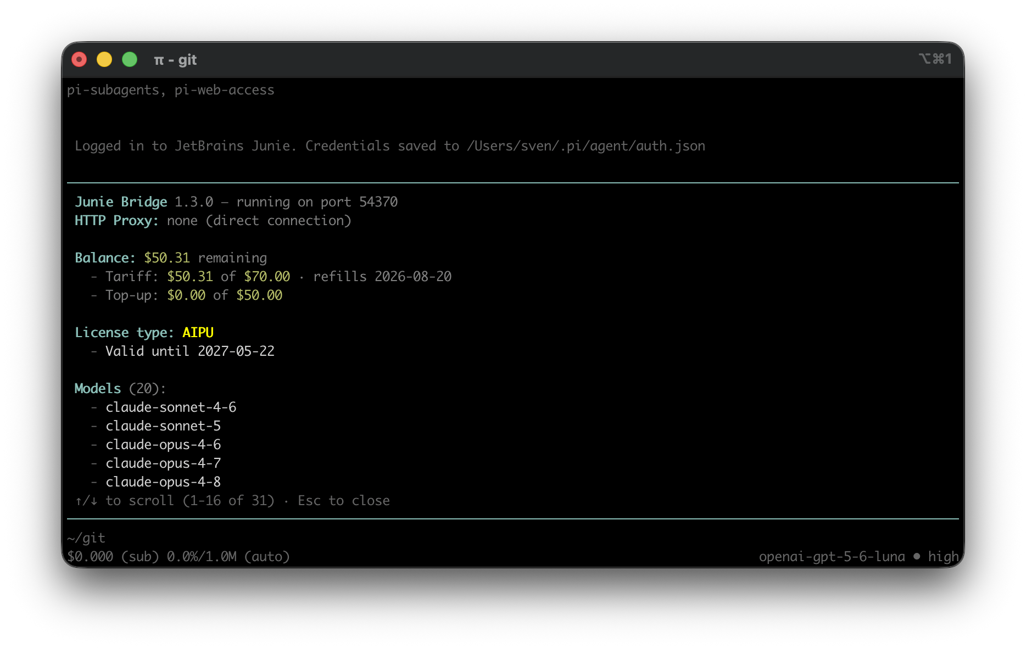Click the 'Top-up:' row label
The width and height of the screenshot is (1026, 649).
(x=132, y=295)
